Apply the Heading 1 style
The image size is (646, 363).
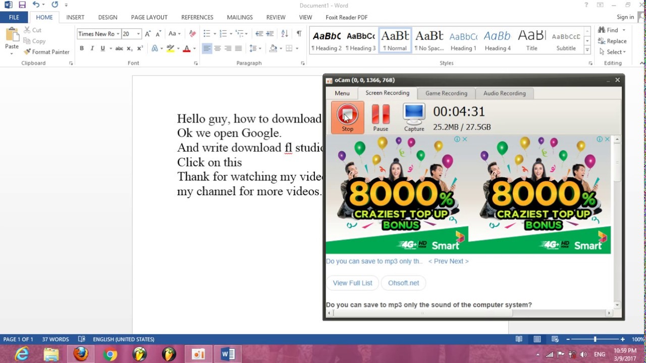463,41
